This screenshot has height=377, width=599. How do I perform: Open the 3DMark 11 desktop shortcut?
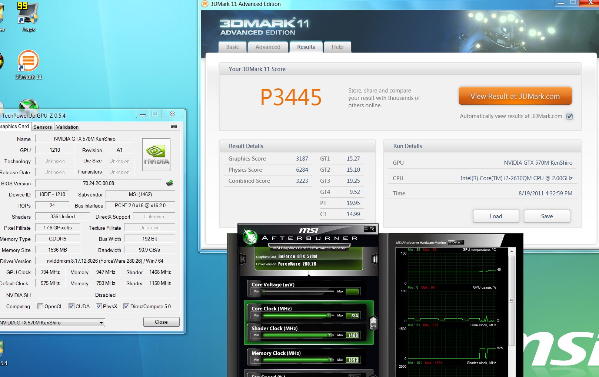pyautogui.click(x=28, y=65)
